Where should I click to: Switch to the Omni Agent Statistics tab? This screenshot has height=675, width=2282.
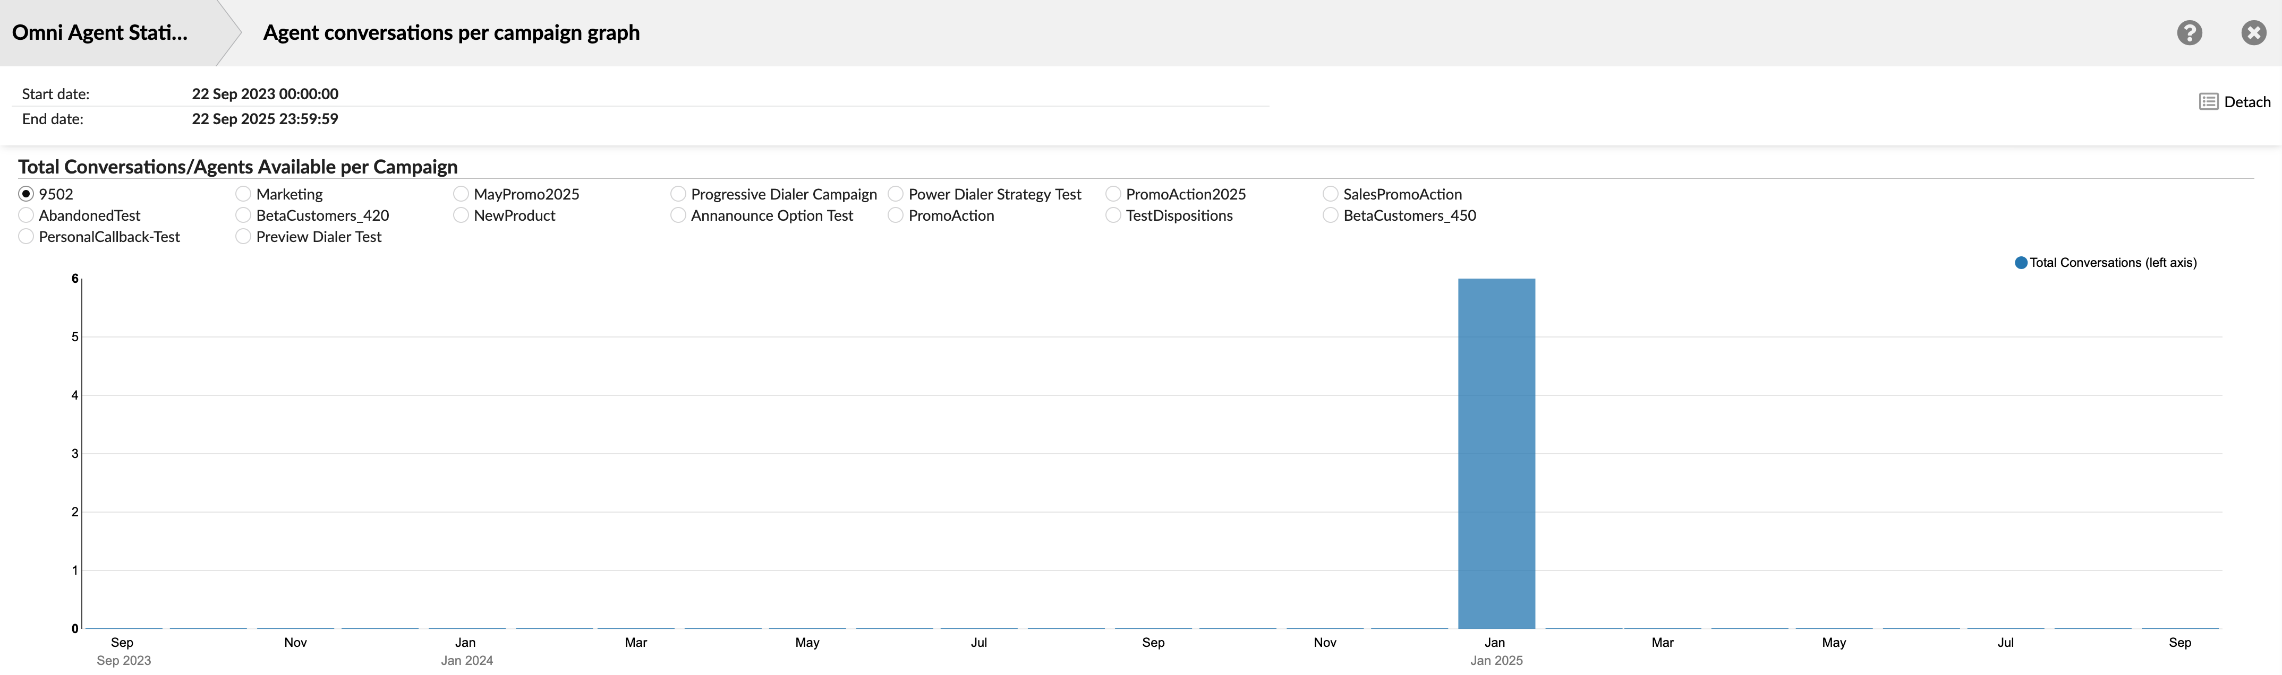[x=100, y=33]
